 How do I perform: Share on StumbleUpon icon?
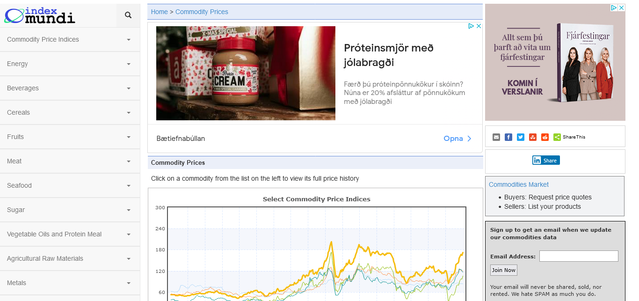[x=533, y=137]
